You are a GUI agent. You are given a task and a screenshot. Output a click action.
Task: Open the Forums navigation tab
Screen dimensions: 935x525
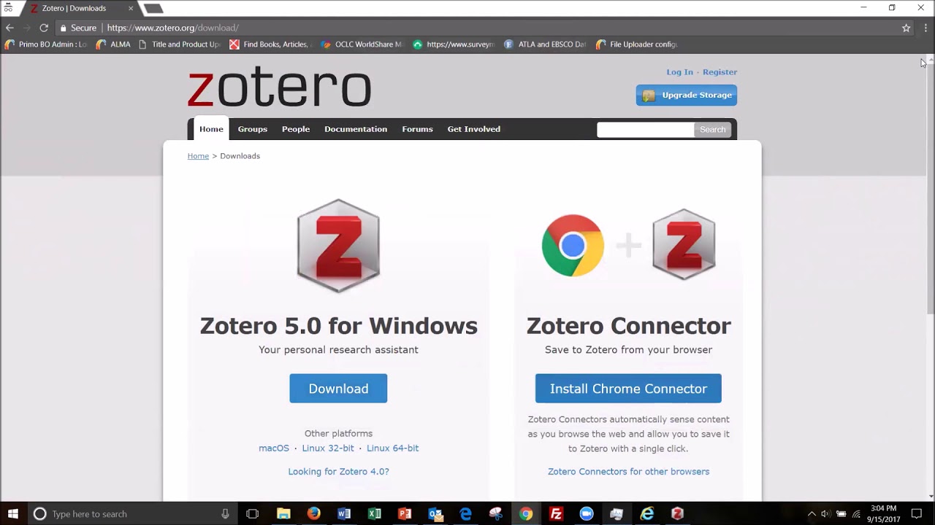[417, 129]
